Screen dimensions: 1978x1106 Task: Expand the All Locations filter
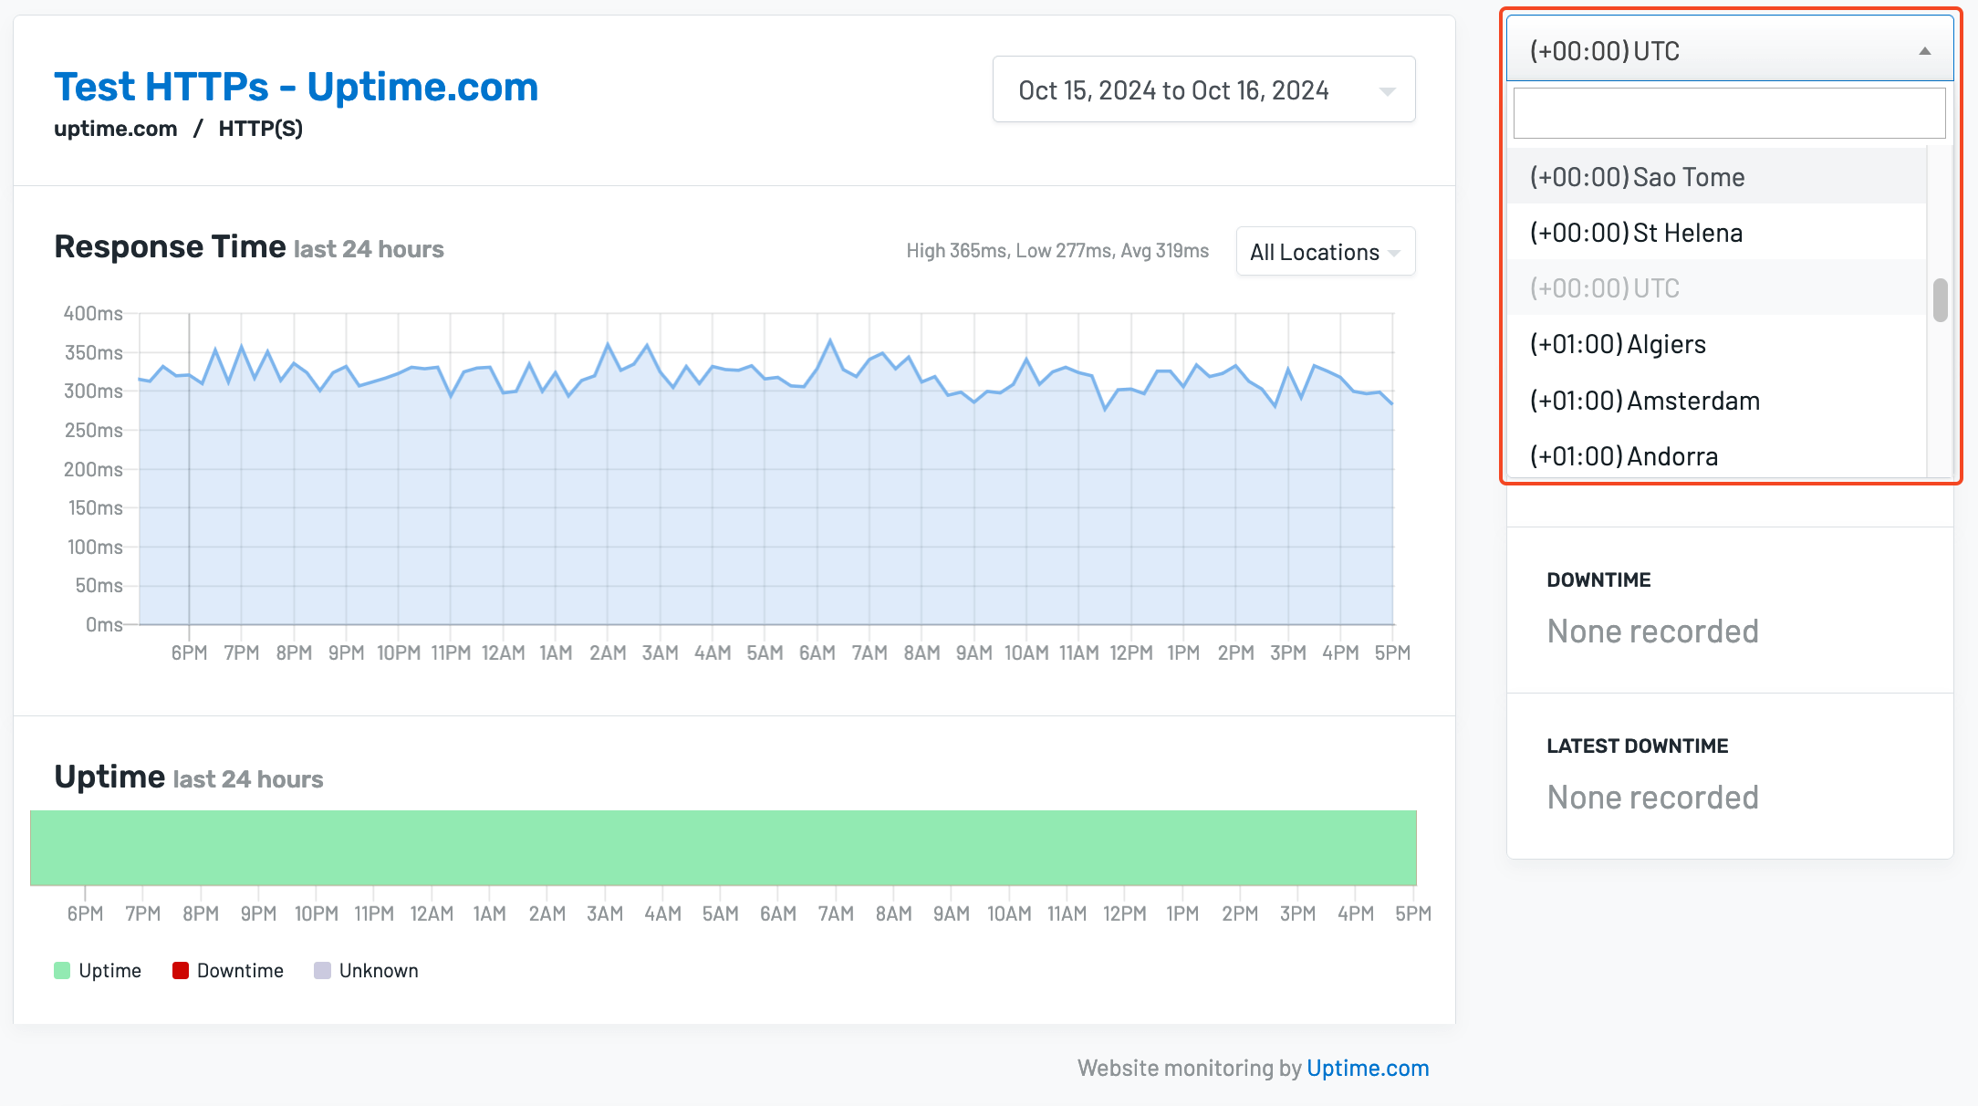1325,252
